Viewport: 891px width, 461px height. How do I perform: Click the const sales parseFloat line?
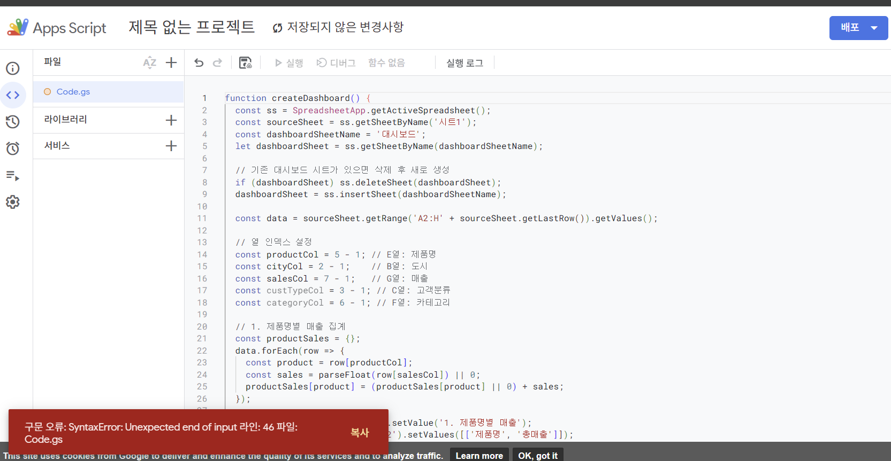pyautogui.click(x=363, y=375)
